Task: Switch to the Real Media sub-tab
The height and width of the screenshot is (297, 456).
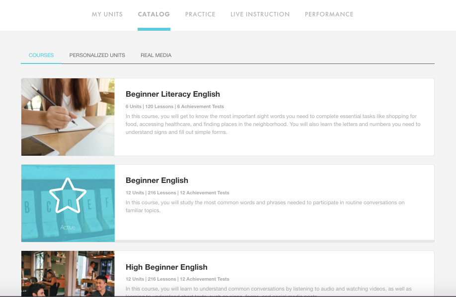Action: click(x=156, y=55)
